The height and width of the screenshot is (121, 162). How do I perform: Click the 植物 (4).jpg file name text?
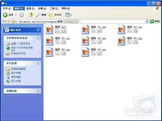click(x=98, y=38)
